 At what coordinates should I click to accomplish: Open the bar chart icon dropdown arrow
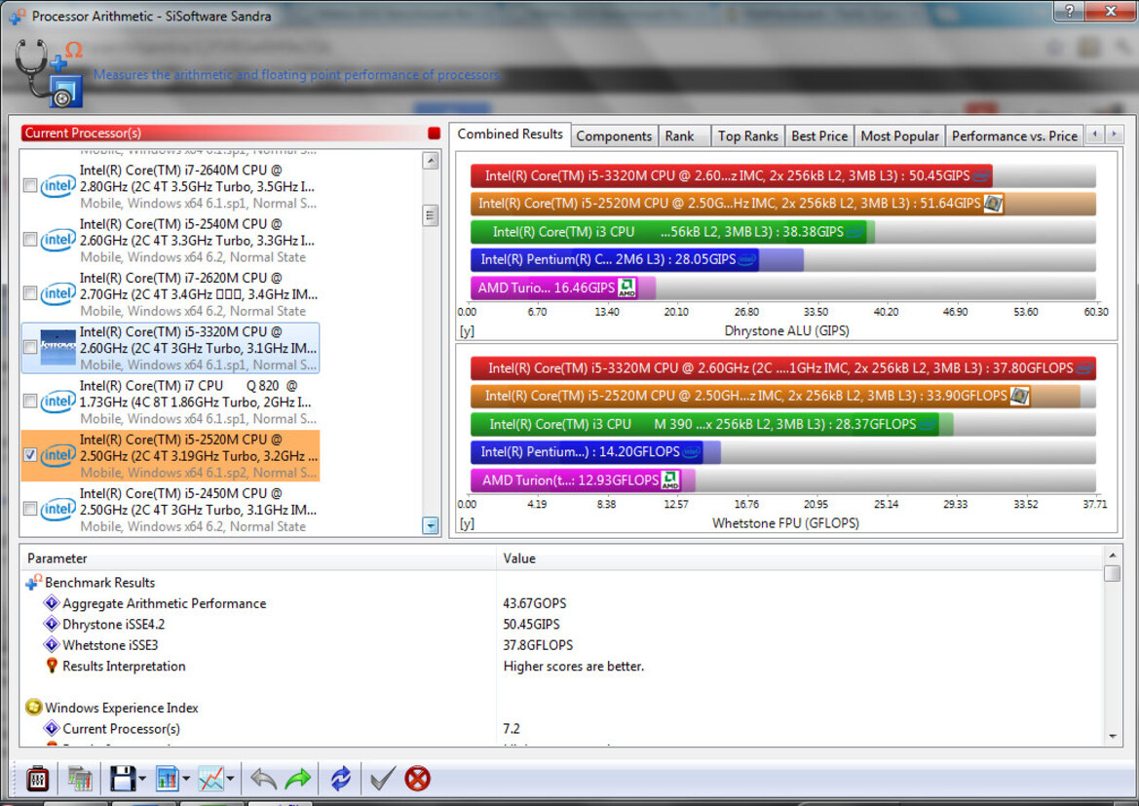pos(186,779)
